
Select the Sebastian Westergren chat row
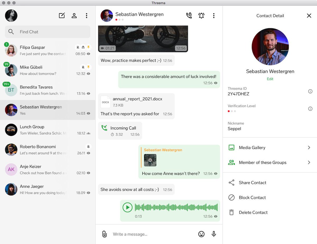[x=48, y=110]
